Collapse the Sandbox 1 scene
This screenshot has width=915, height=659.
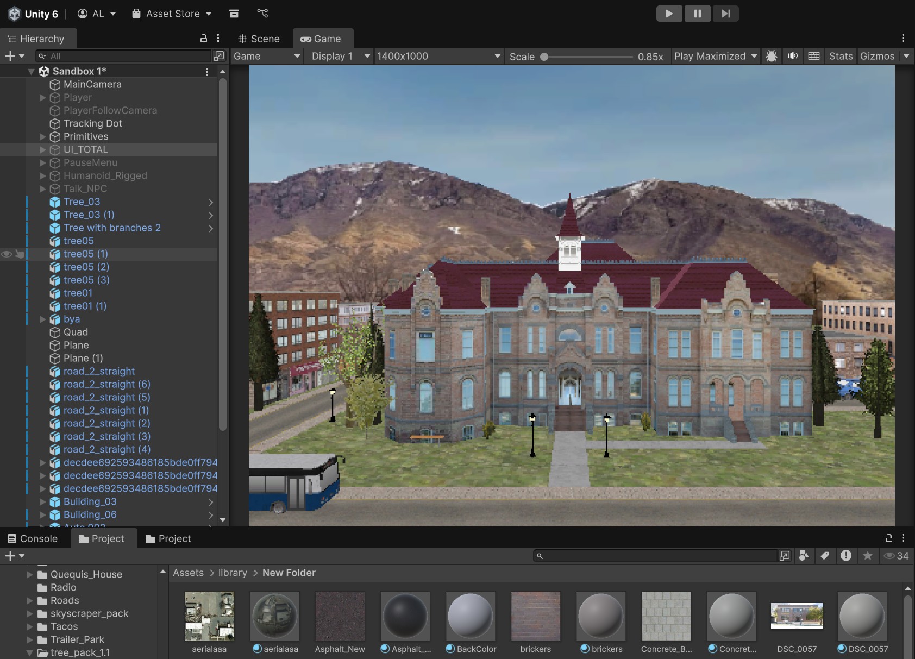[31, 71]
